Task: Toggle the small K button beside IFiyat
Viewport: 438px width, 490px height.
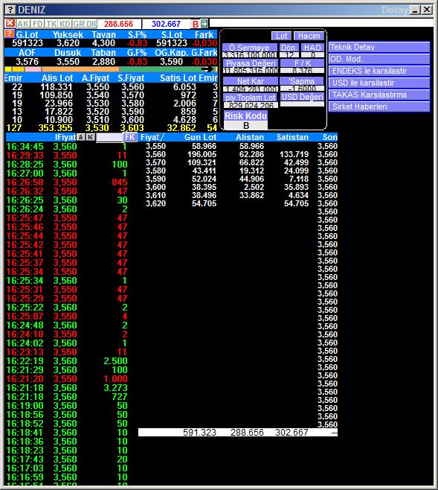Action: point(91,137)
